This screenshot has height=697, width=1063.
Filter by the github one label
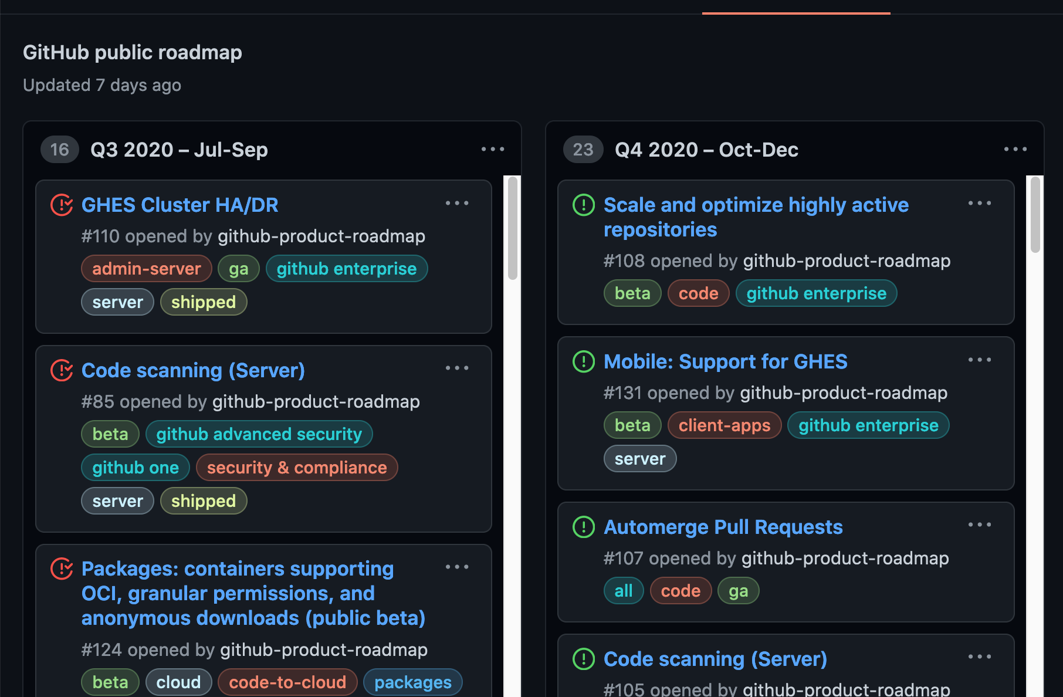click(136, 468)
